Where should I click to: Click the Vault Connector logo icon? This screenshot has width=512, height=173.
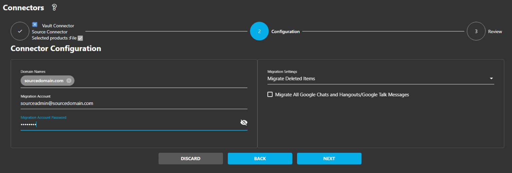(x=35, y=25)
